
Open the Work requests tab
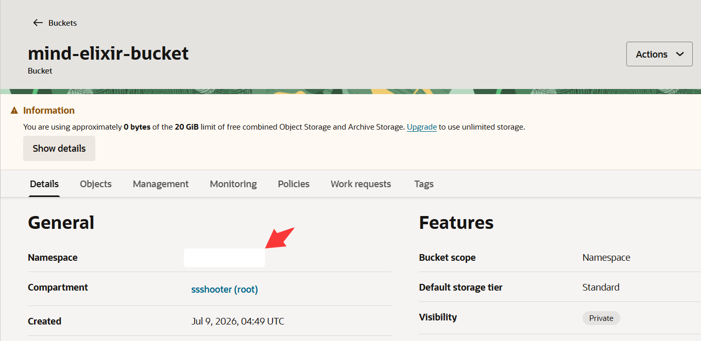(x=361, y=184)
